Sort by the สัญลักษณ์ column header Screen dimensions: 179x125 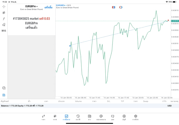(x=5, y=101)
